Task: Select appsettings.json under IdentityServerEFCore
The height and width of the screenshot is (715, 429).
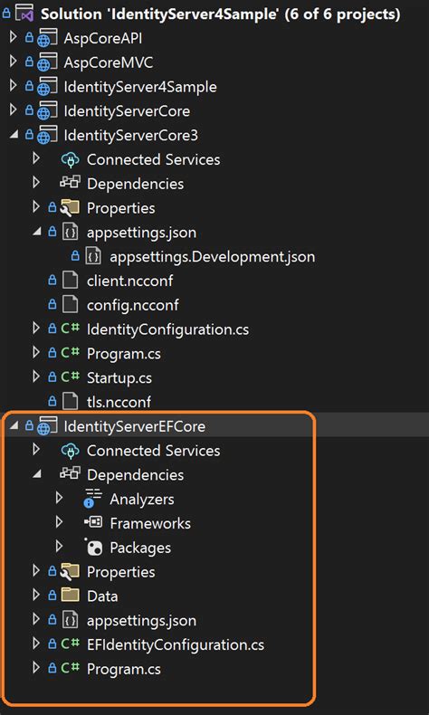Action: pyautogui.click(x=141, y=620)
